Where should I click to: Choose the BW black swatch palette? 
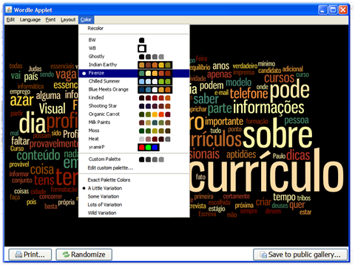(141, 40)
